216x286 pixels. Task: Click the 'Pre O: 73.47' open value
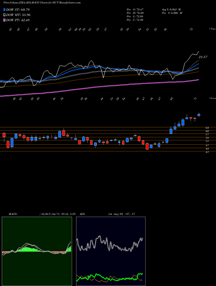click(x=135, y=9)
